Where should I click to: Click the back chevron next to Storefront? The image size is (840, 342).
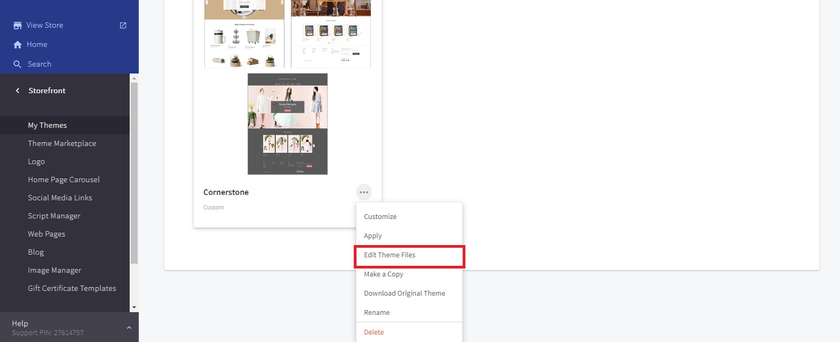(18, 91)
